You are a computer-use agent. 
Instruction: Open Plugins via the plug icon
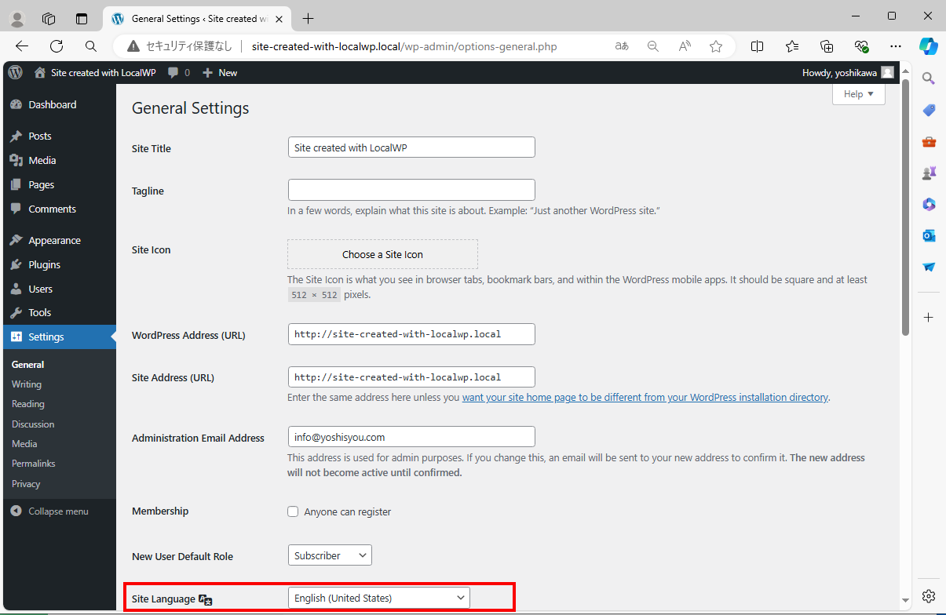[16, 264]
